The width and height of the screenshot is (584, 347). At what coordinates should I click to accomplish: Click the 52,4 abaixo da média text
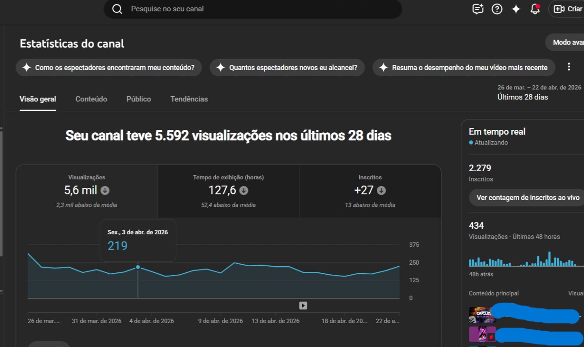[x=228, y=205]
